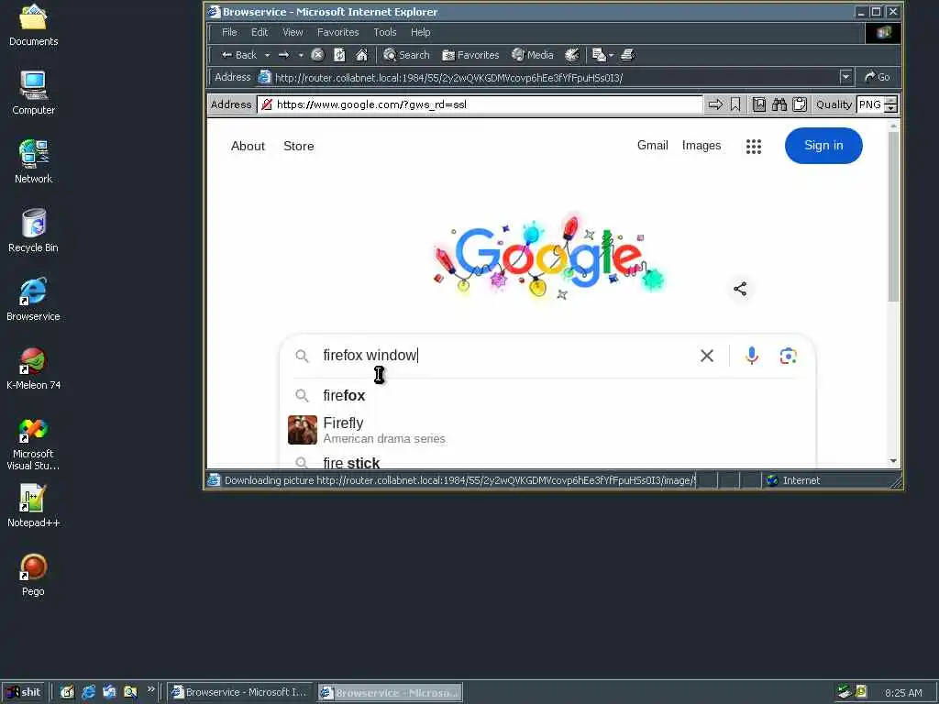Click the Browservice go arrow icon

point(715,104)
